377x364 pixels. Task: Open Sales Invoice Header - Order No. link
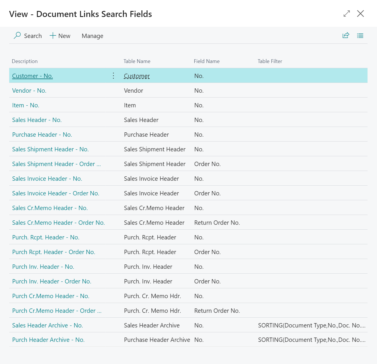point(56,193)
